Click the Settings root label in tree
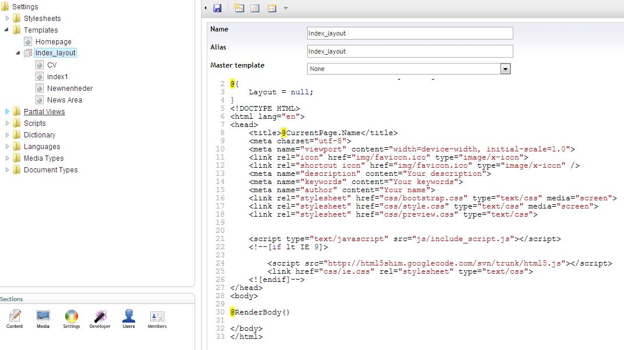The width and height of the screenshot is (624, 350). (25, 7)
